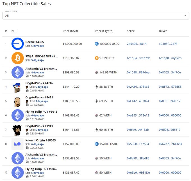Click seller address bc1qua...vmh79r
191x181 pixels.
[138, 58]
